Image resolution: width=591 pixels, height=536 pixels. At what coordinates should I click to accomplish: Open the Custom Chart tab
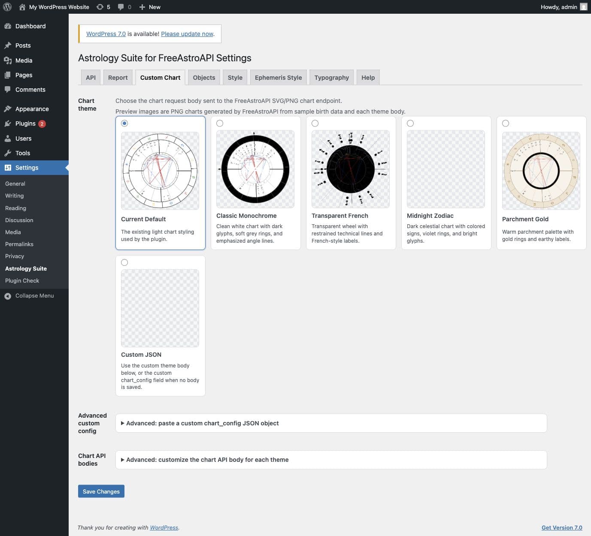click(160, 78)
